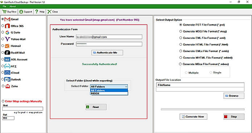
Task: Click the iCloud cloud logo
Action: tap(7, 73)
